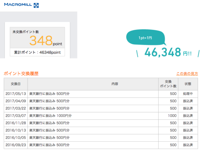Click the 交換日 column header
This screenshot has width=202, height=154.
pos(16,84)
